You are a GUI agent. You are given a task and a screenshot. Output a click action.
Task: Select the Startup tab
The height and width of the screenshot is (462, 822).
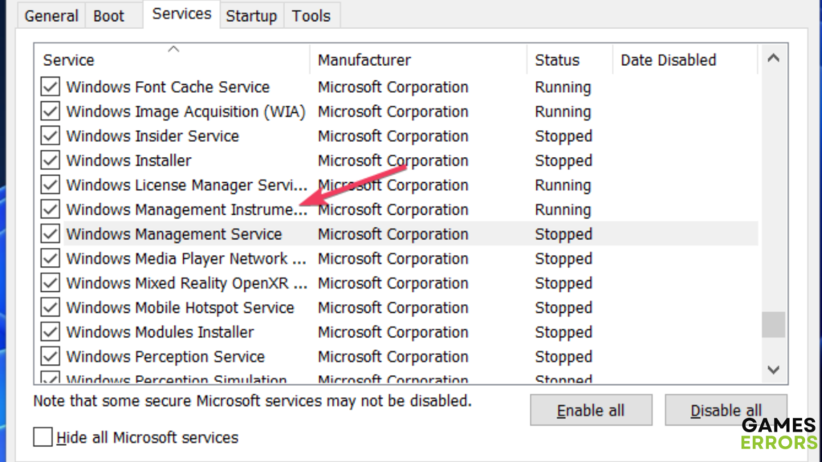click(251, 16)
